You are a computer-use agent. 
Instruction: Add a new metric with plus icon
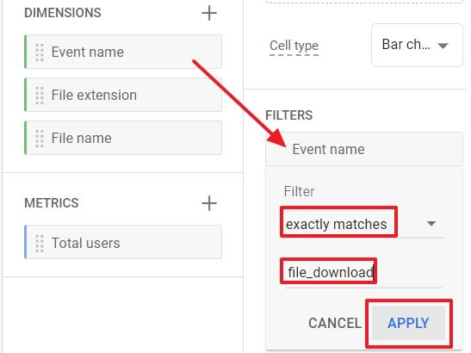[209, 203]
